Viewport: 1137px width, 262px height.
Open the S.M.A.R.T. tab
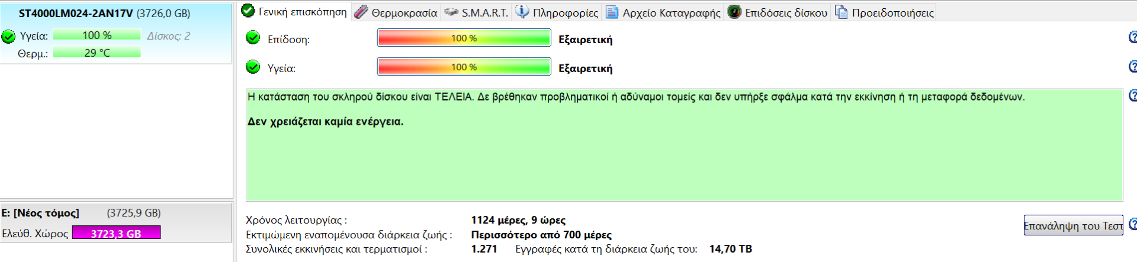point(476,12)
